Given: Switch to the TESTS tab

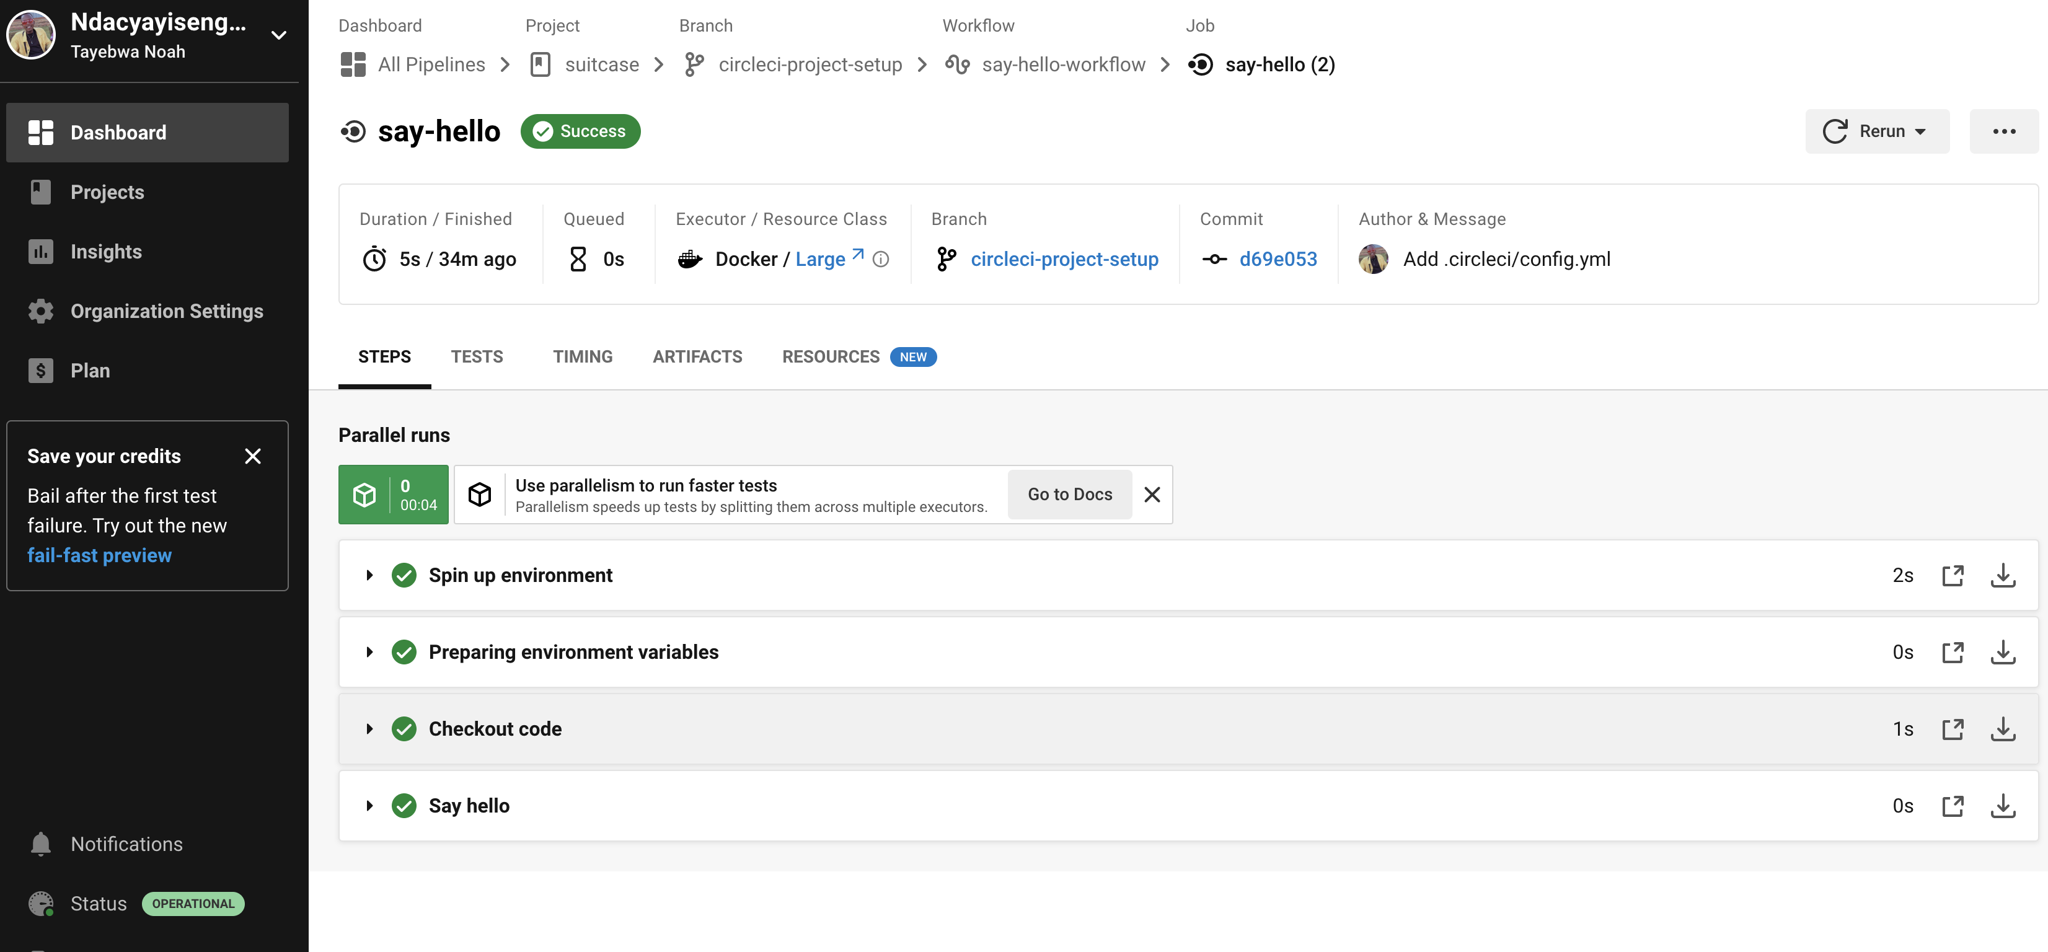Looking at the screenshot, I should click(x=477, y=357).
